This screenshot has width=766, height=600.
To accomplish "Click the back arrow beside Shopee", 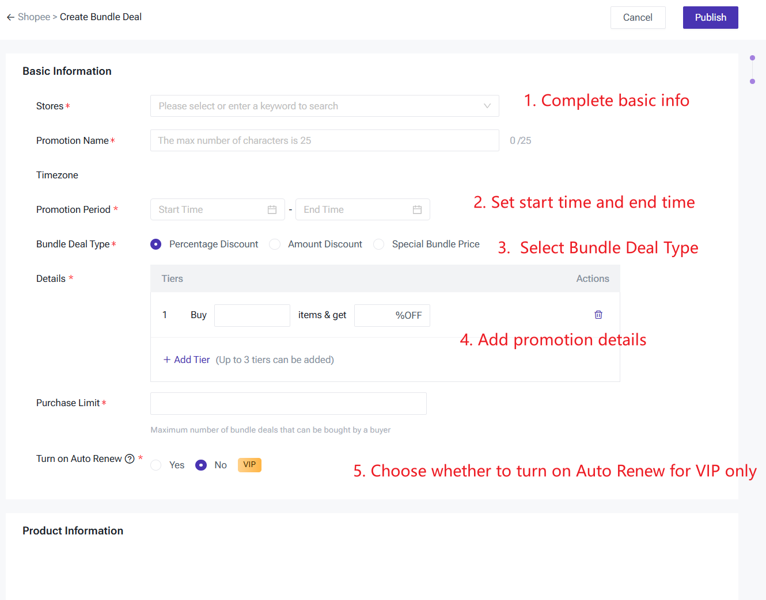I will pos(10,17).
